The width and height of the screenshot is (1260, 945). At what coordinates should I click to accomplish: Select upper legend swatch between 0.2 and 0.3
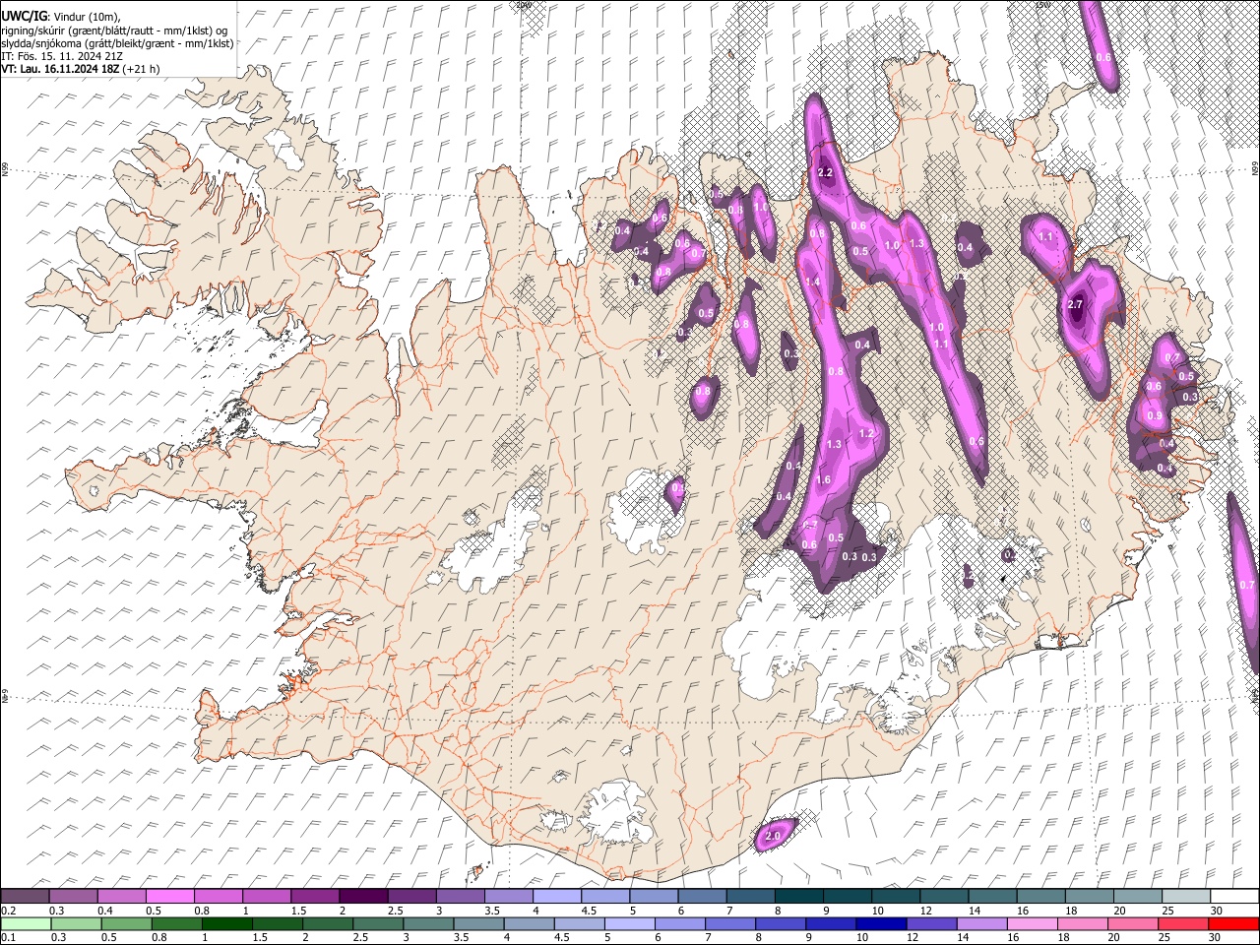[25, 897]
